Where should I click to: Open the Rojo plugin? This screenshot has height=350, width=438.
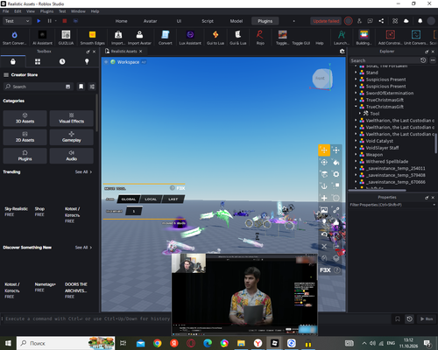pos(260,38)
